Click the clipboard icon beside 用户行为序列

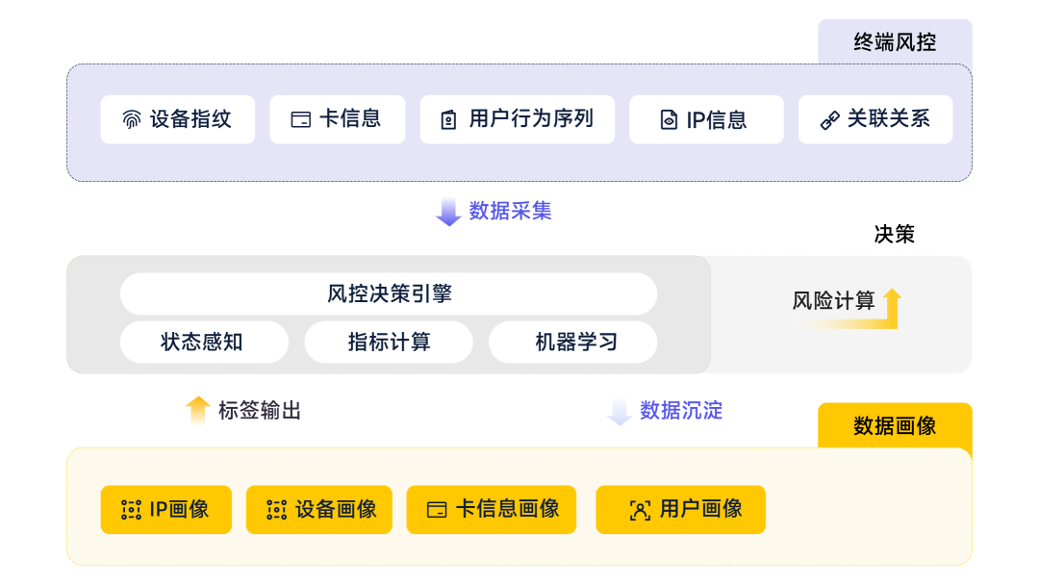click(x=448, y=120)
